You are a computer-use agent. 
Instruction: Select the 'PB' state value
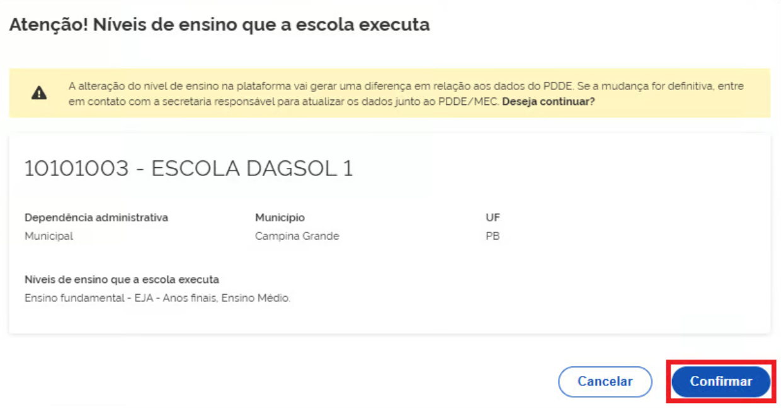point(493,236)
